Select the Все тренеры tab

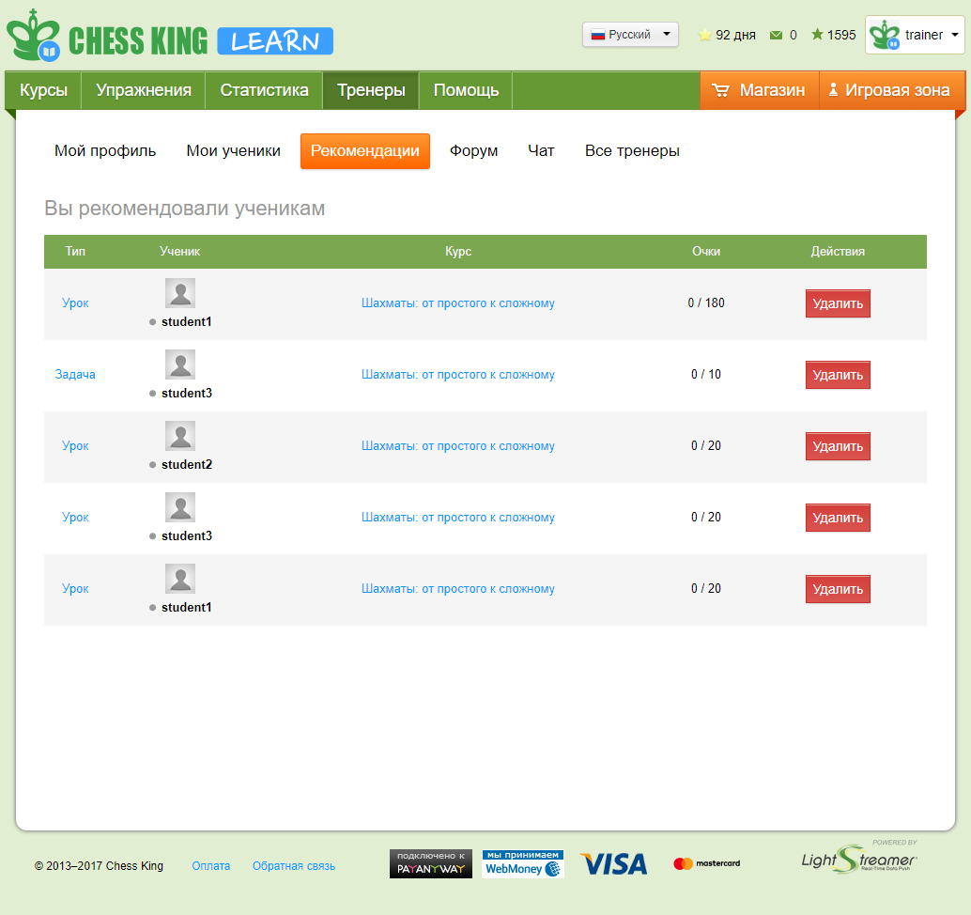(632, 150)
